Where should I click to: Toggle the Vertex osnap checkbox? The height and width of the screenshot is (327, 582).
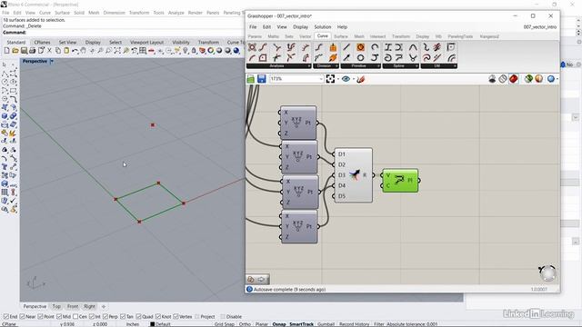pyautogui.click(x=176, y=317)
